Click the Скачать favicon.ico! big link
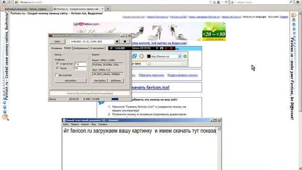 coord(151,87)
